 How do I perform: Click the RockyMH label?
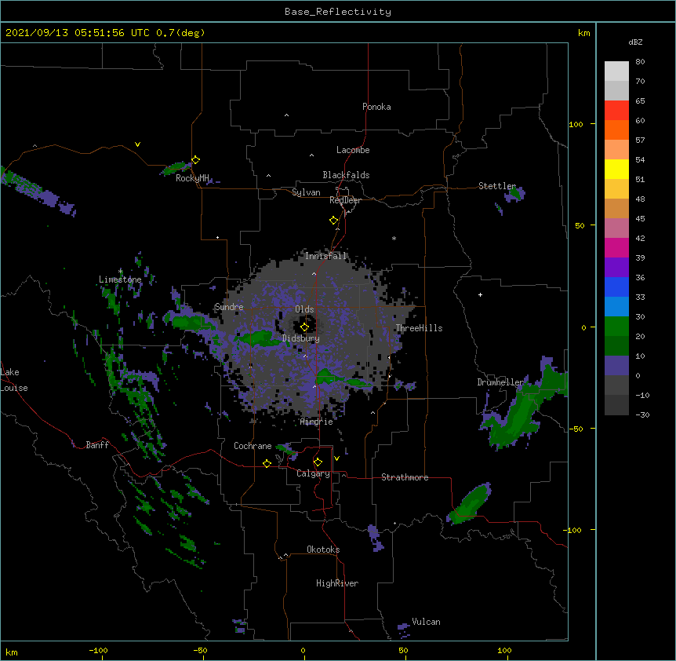(192, 178)
